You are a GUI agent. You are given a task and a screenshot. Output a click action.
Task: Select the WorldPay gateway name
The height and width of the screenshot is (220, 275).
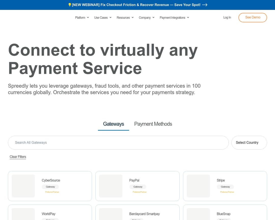(x=48, y=214)
